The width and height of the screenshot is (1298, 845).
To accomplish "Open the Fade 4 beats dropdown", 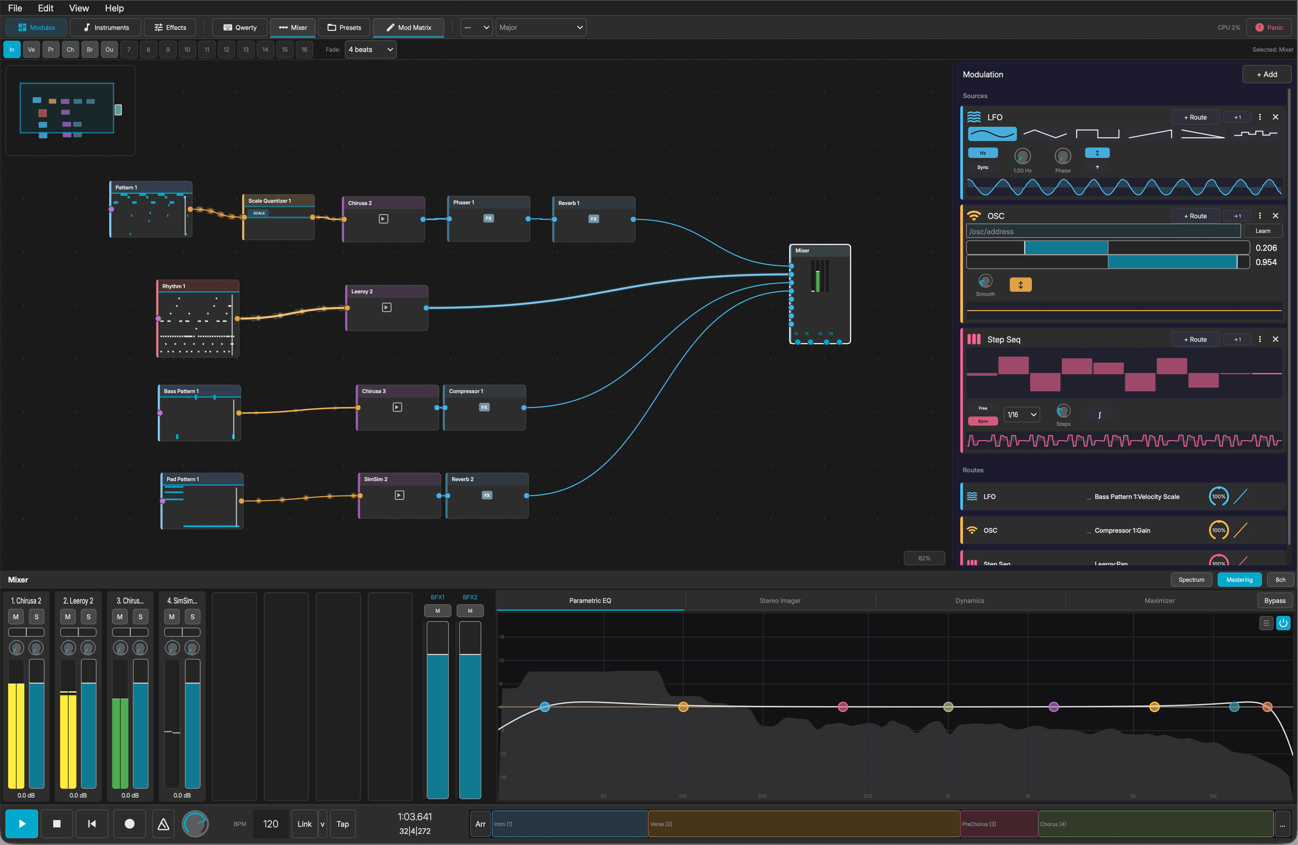I will click(x=371, y=50).
